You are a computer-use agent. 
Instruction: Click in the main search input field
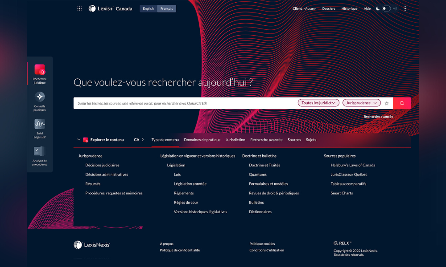(x=185, y=103)
